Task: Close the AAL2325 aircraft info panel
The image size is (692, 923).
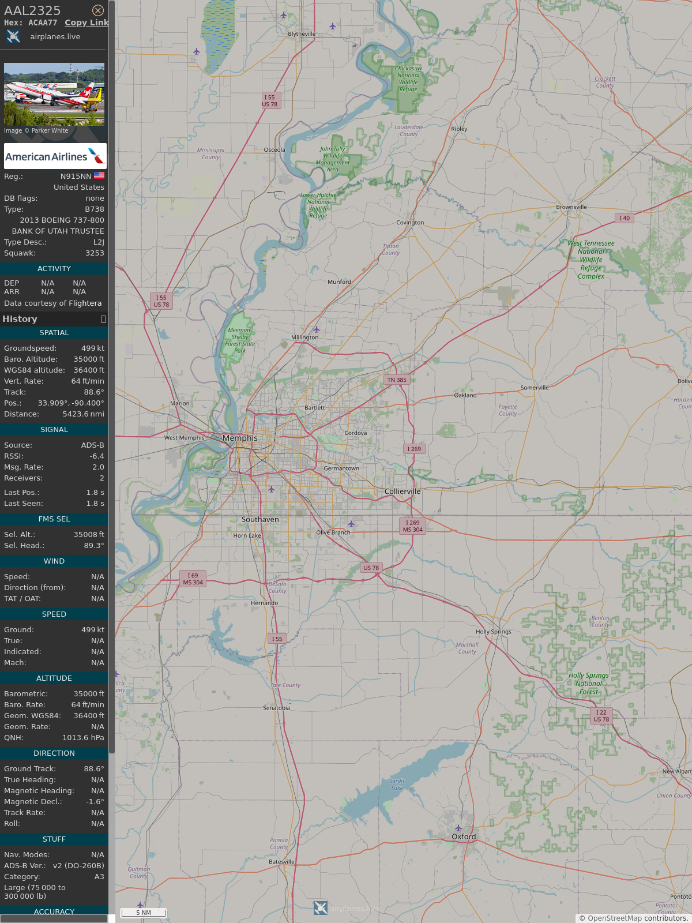Action: point(98,10)
